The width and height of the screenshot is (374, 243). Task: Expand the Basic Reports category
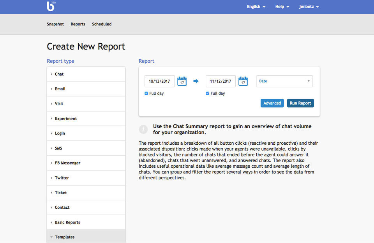[67, 222]
